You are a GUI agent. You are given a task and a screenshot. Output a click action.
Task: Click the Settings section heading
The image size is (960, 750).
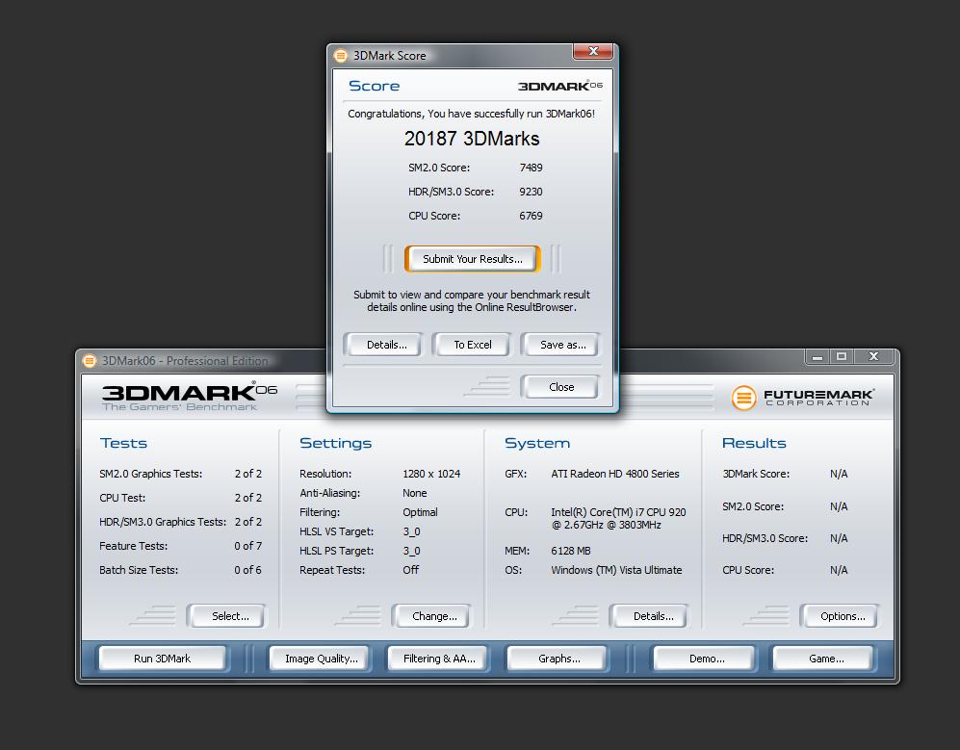335,443
